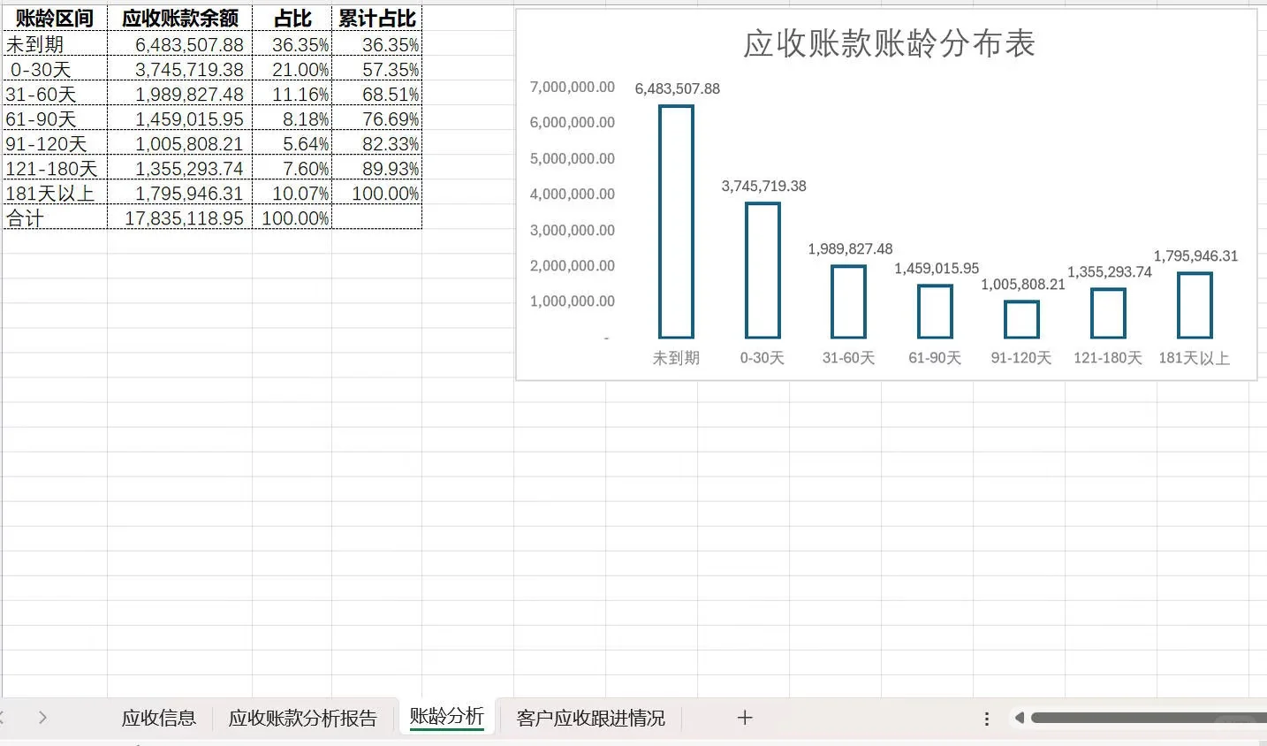The width and height of the screenshot is (1267, 746).
Task: Select cumulative cell 89.93%
Action: click(377, 168)
